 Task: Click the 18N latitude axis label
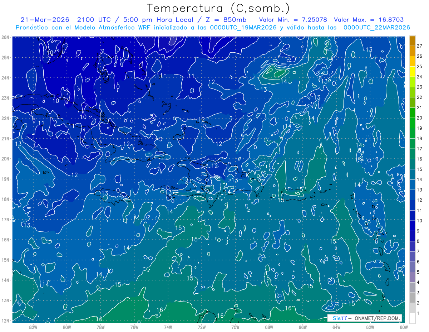(5, 199)
